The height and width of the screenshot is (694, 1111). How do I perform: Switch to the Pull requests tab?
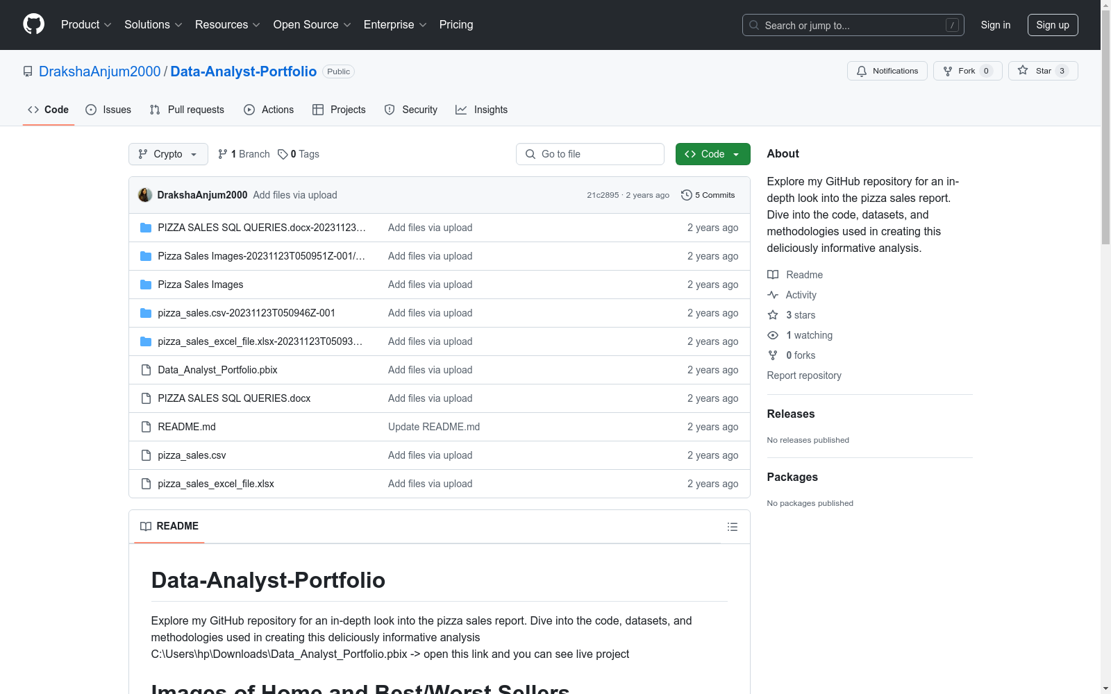(x=187, y=110)
